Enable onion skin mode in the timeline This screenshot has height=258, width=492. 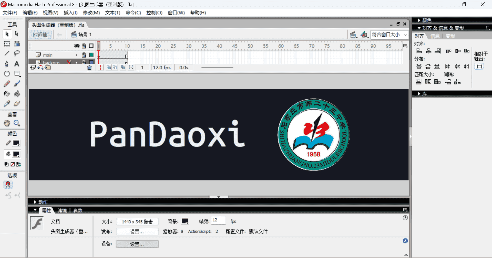click(109, 67)
